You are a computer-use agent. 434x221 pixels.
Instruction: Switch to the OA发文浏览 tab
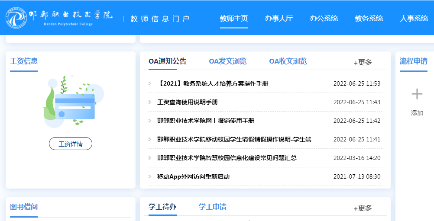click(227, 61)
